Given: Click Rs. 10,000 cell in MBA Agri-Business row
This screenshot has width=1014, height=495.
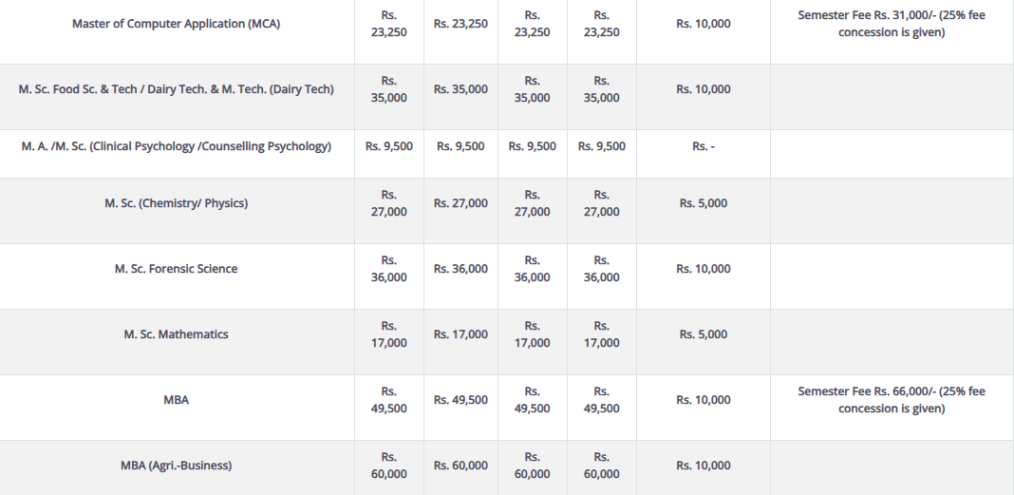Looking at the screenshot, I should 703,466.
